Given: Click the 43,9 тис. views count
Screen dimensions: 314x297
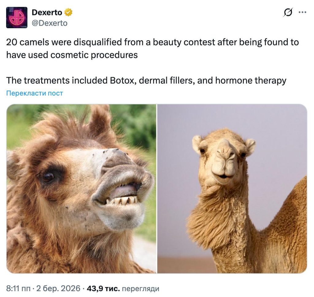Looking at the screenshot, I should [x=103, y=288].
